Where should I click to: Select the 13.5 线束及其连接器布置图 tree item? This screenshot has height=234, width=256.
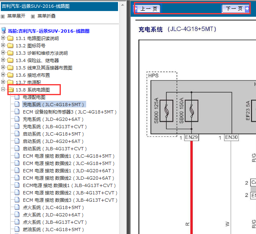pos(44,68)
